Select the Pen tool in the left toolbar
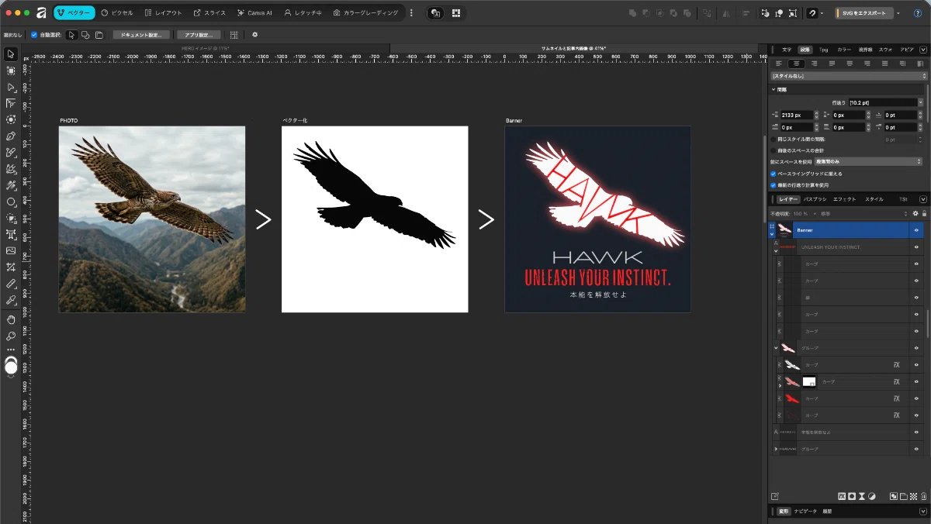Screen dimensions: 931x524 [11, 136]
